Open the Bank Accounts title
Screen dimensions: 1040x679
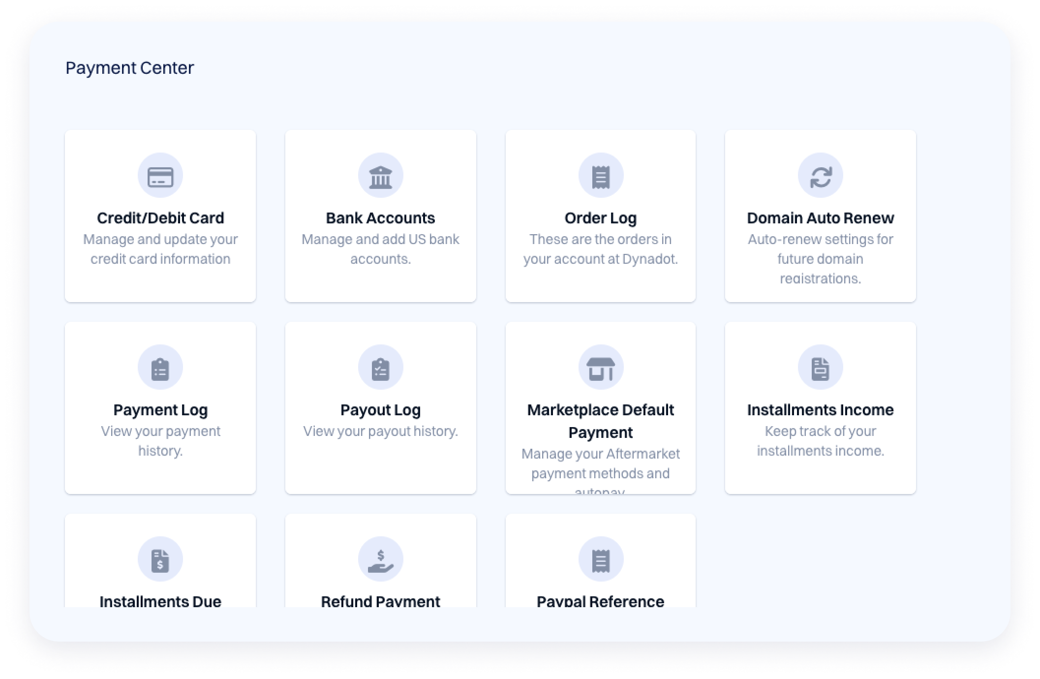coord(380,218)
